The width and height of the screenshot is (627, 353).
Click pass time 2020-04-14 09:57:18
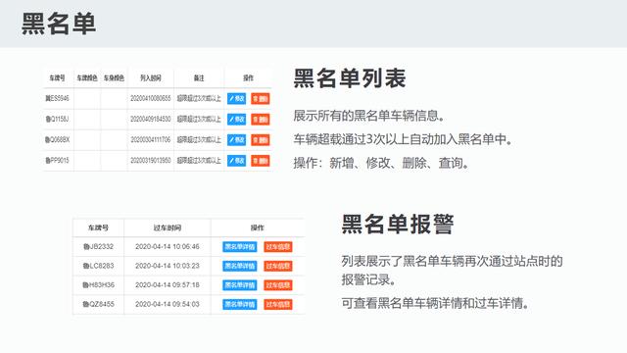point(168,285)
